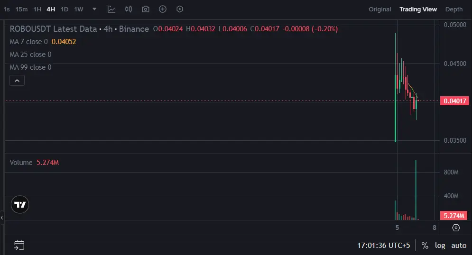Switch to Trading View chart
The image size is (472, 255).
[x=418, y=9]
